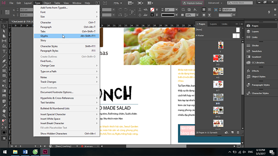This screenshot has width=278, height=156.
Task: Select the Gap tool
Action: coord(4,41)
